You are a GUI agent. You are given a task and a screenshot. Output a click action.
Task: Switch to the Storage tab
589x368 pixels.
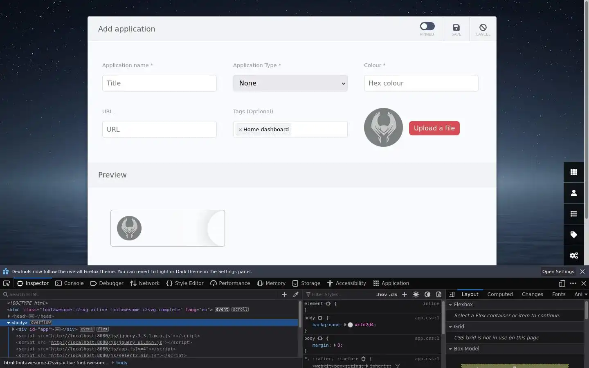(x=306, y=283)
